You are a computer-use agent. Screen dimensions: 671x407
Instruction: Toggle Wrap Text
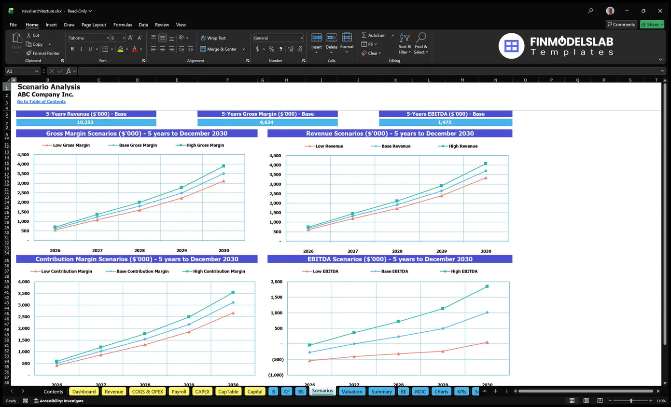point(213,38)
